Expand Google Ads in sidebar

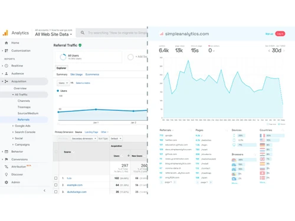[13, 126]
